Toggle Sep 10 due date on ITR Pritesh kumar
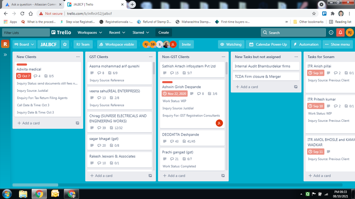Viewport: 355px width, 199px height. [x=316, y=106]
